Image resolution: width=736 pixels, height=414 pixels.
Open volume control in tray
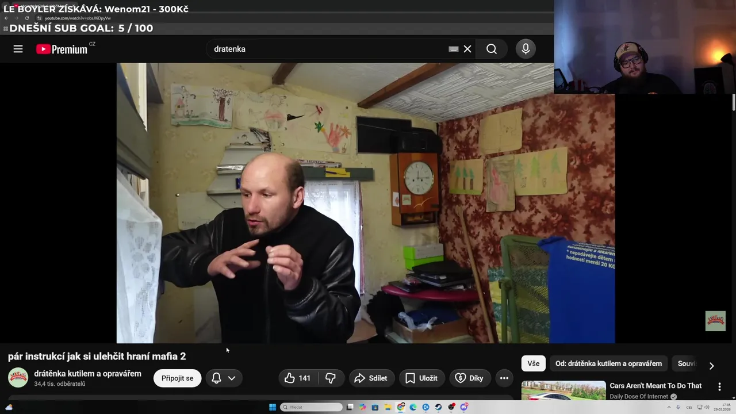[707, 407]
